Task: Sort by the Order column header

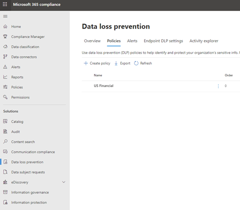Action: (228, 75)
